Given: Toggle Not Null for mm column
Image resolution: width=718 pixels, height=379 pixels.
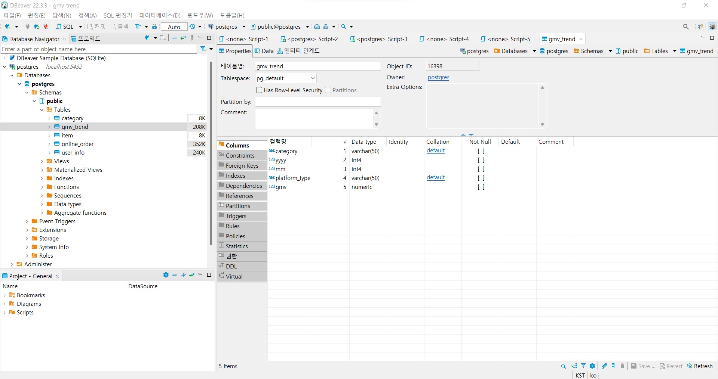Looking at the screenshot, I should pyautogui.click(x=481, y=169).
